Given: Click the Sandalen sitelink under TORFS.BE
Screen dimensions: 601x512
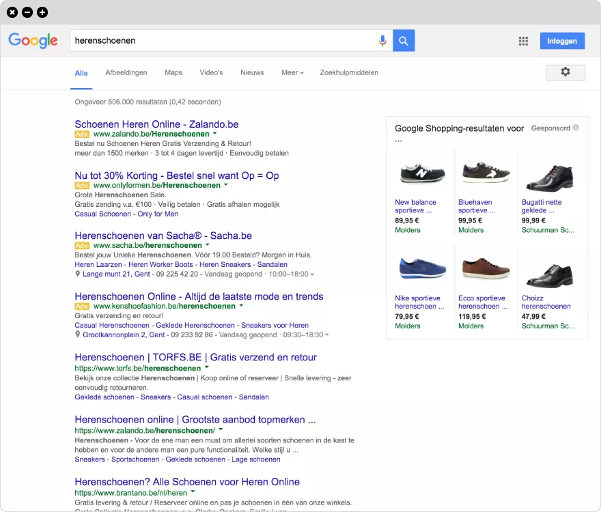Looking at the screenshot, I should [x=254, y=397].
